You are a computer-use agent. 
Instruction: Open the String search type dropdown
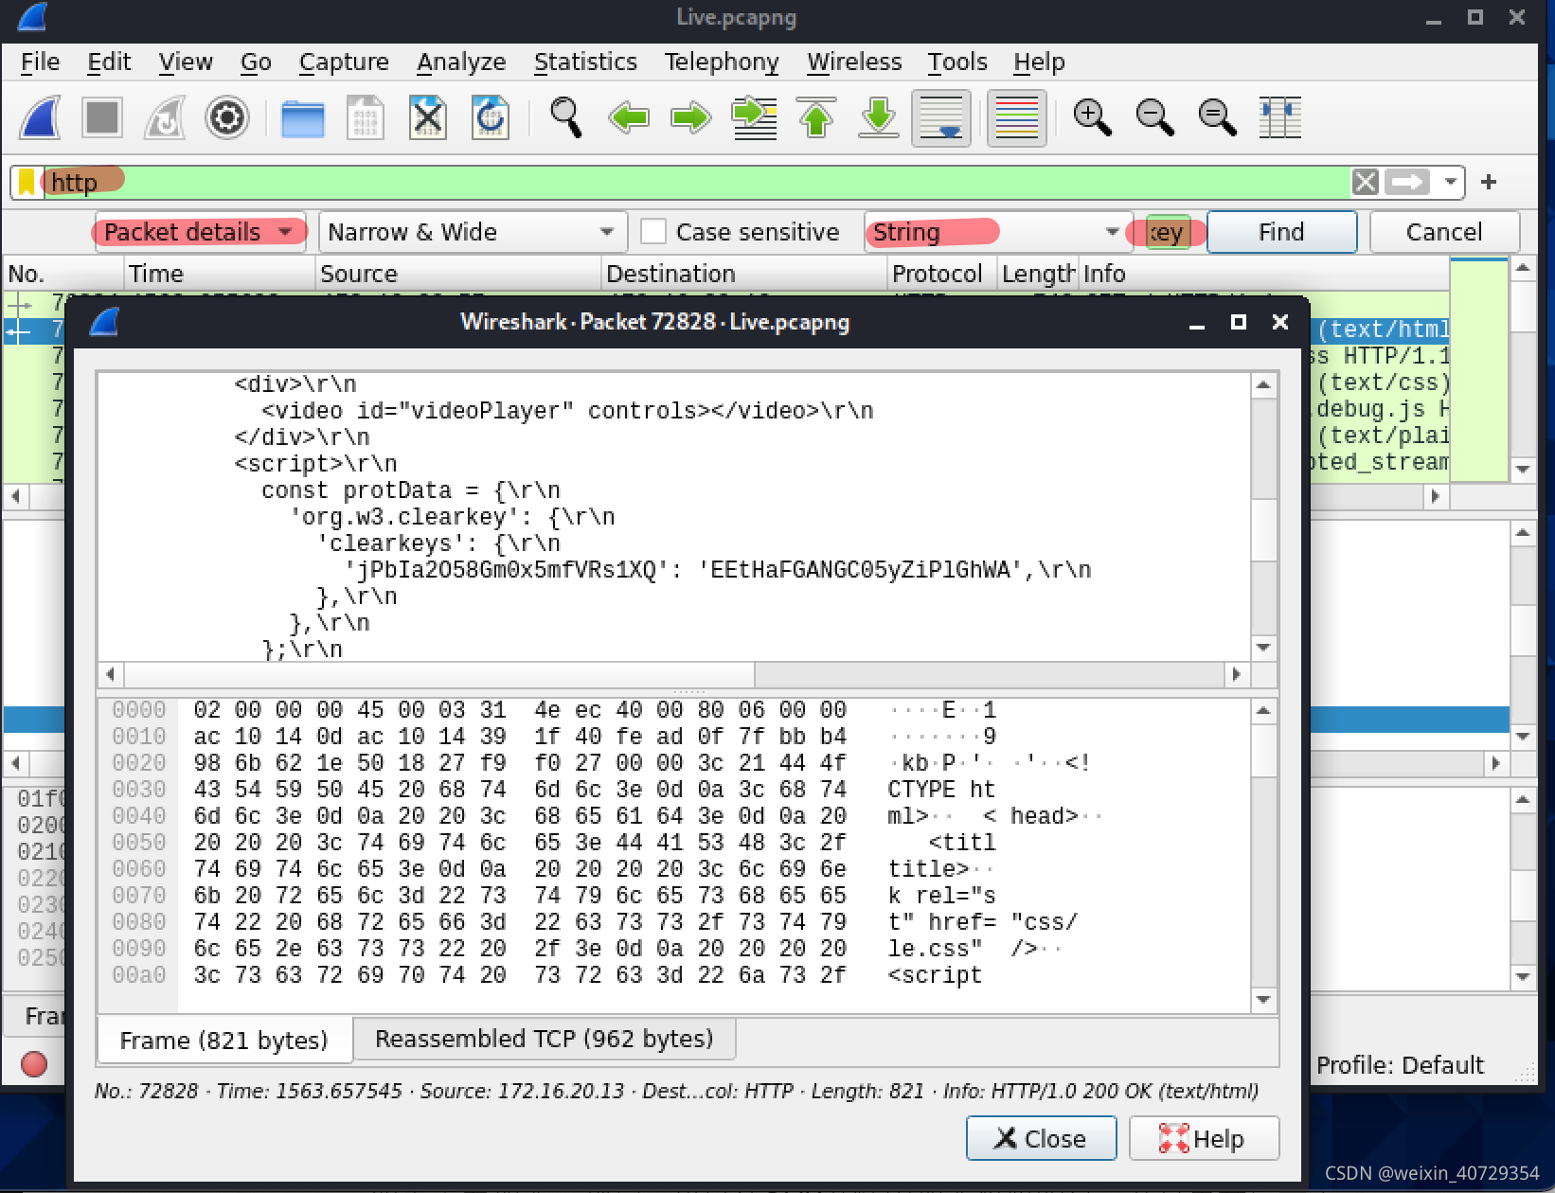click(998, 232)
